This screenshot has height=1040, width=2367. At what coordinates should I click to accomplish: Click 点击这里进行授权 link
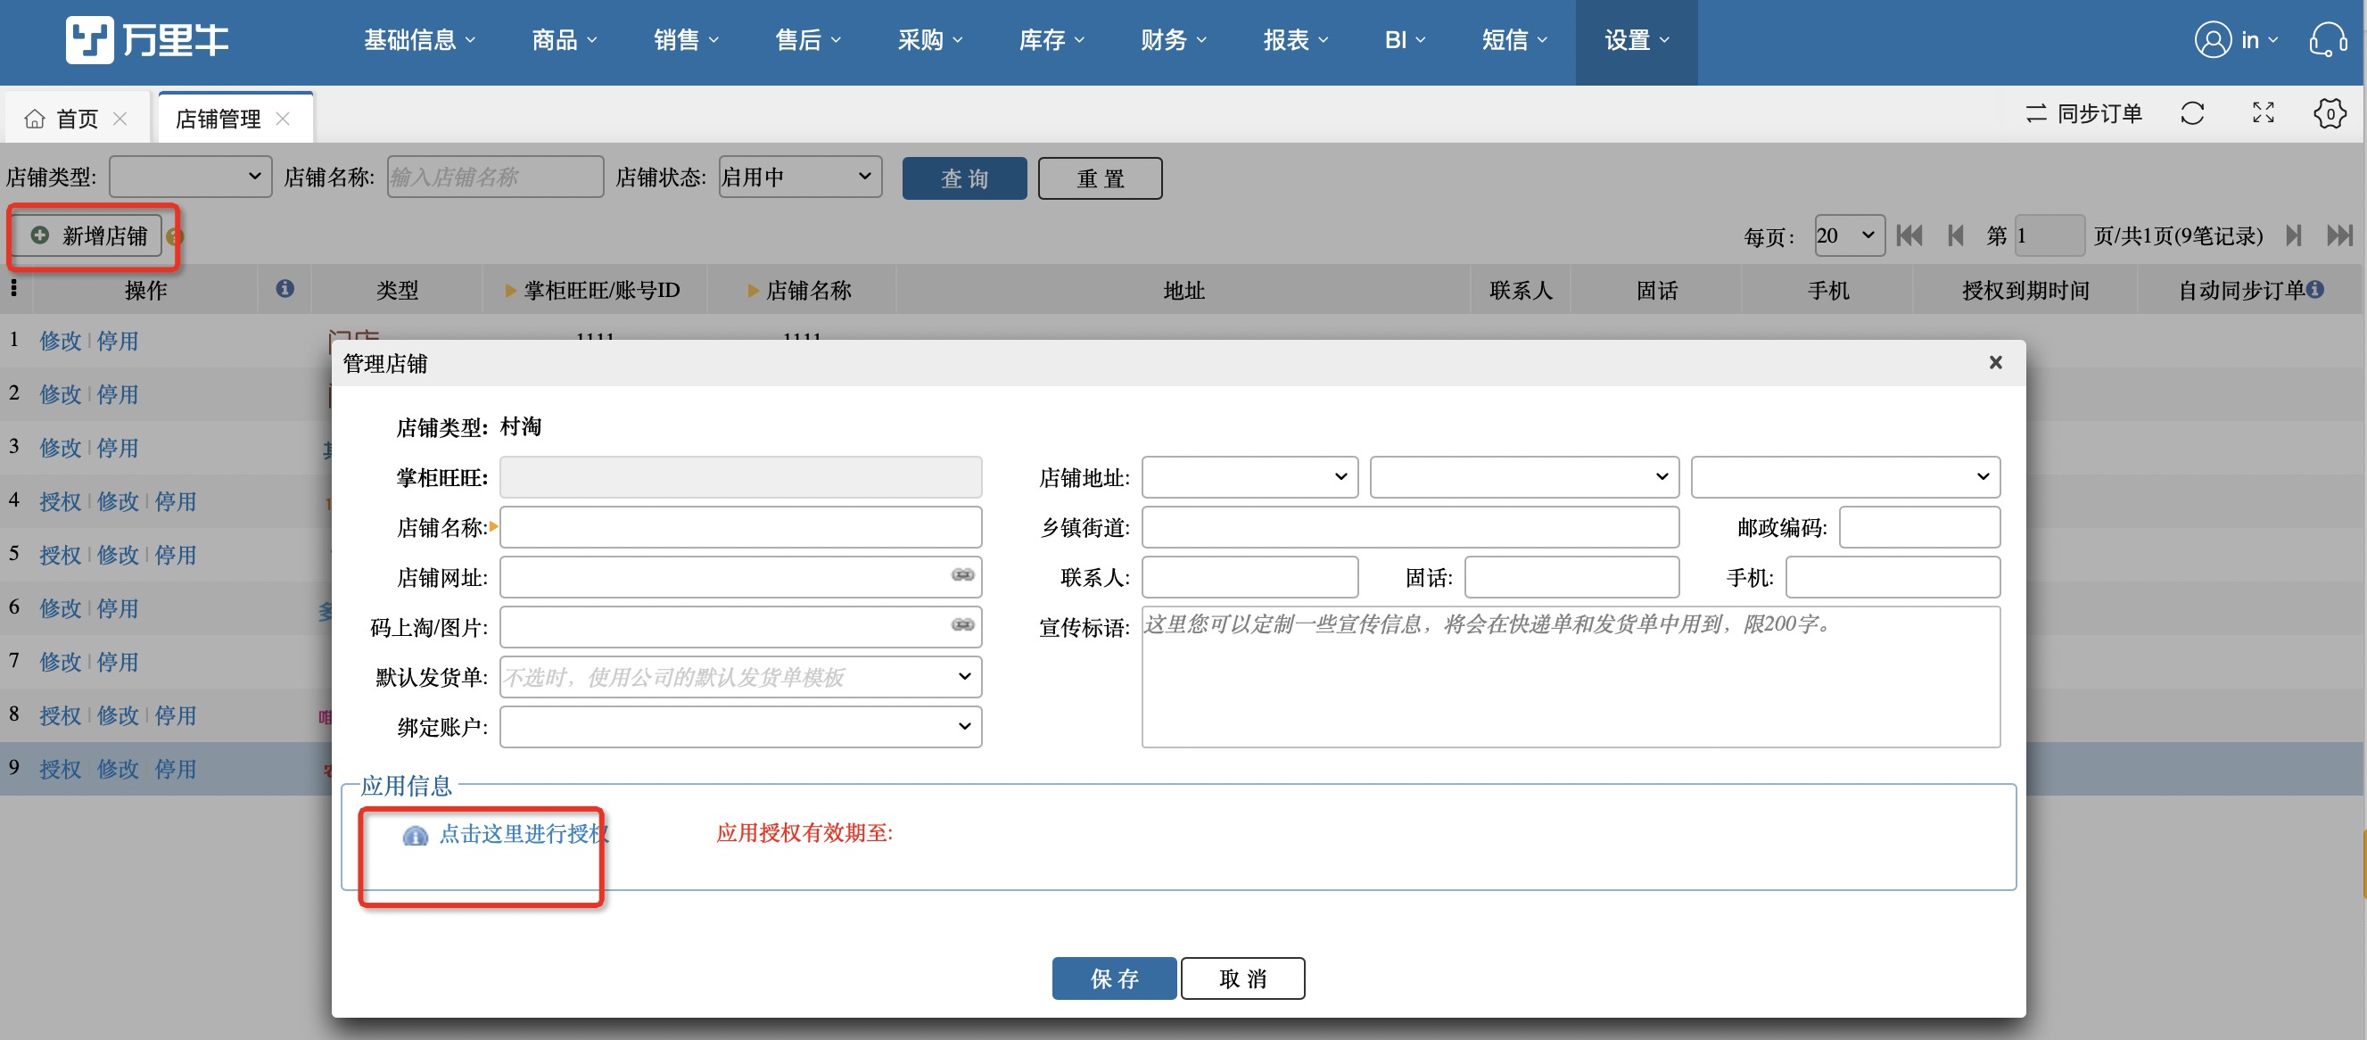(x=523, y=833)
